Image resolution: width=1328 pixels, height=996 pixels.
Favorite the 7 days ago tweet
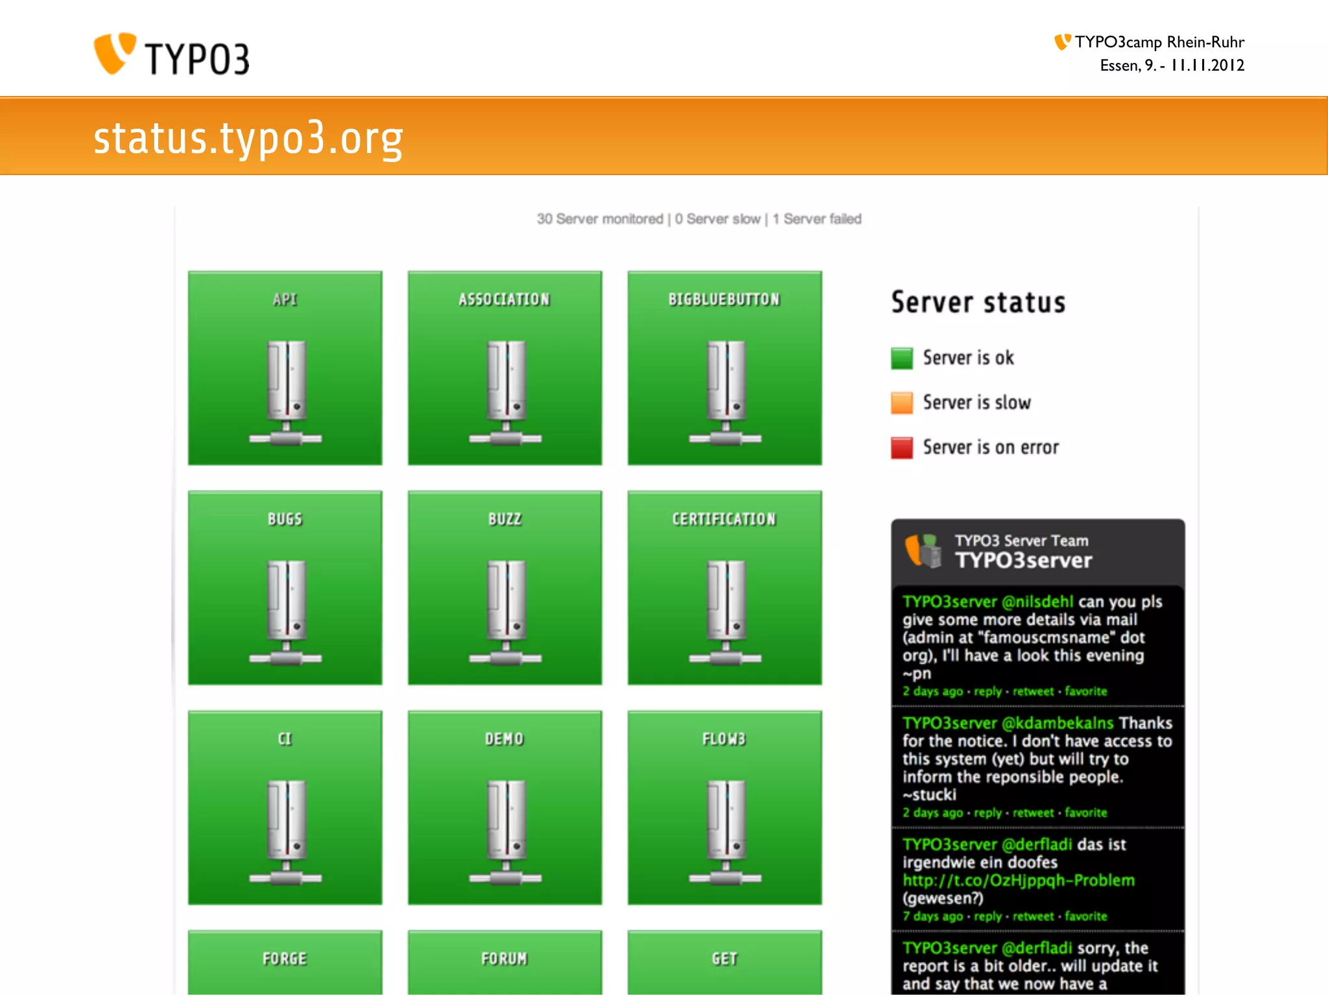(1086, 916)
